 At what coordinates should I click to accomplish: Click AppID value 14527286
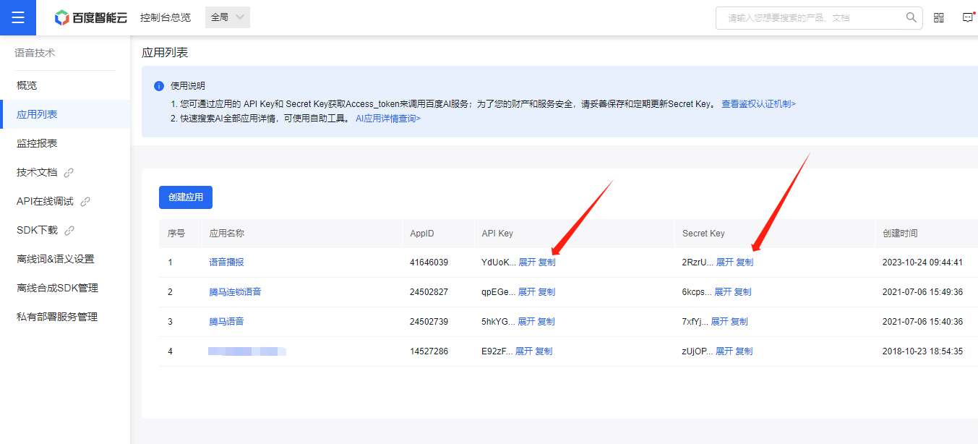click(429, 351)
